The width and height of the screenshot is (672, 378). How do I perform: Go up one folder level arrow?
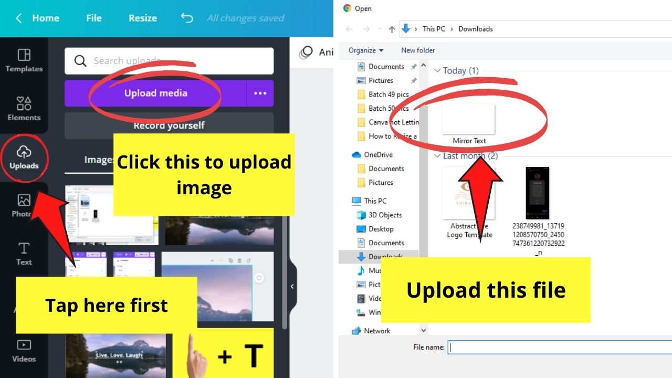[x=391, y=29]
